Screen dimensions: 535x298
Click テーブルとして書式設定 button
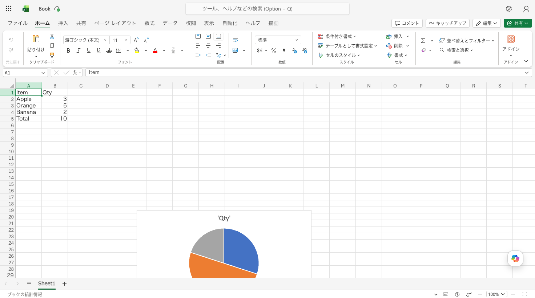point(347,46)
